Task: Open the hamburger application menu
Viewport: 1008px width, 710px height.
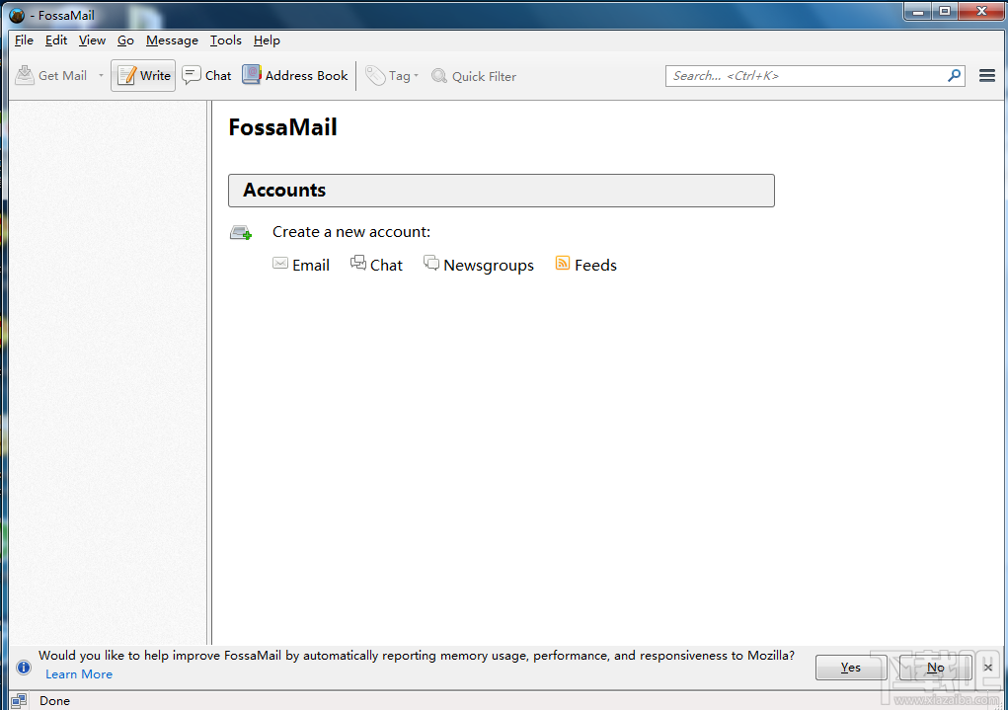Action: (x=987, y=76)
